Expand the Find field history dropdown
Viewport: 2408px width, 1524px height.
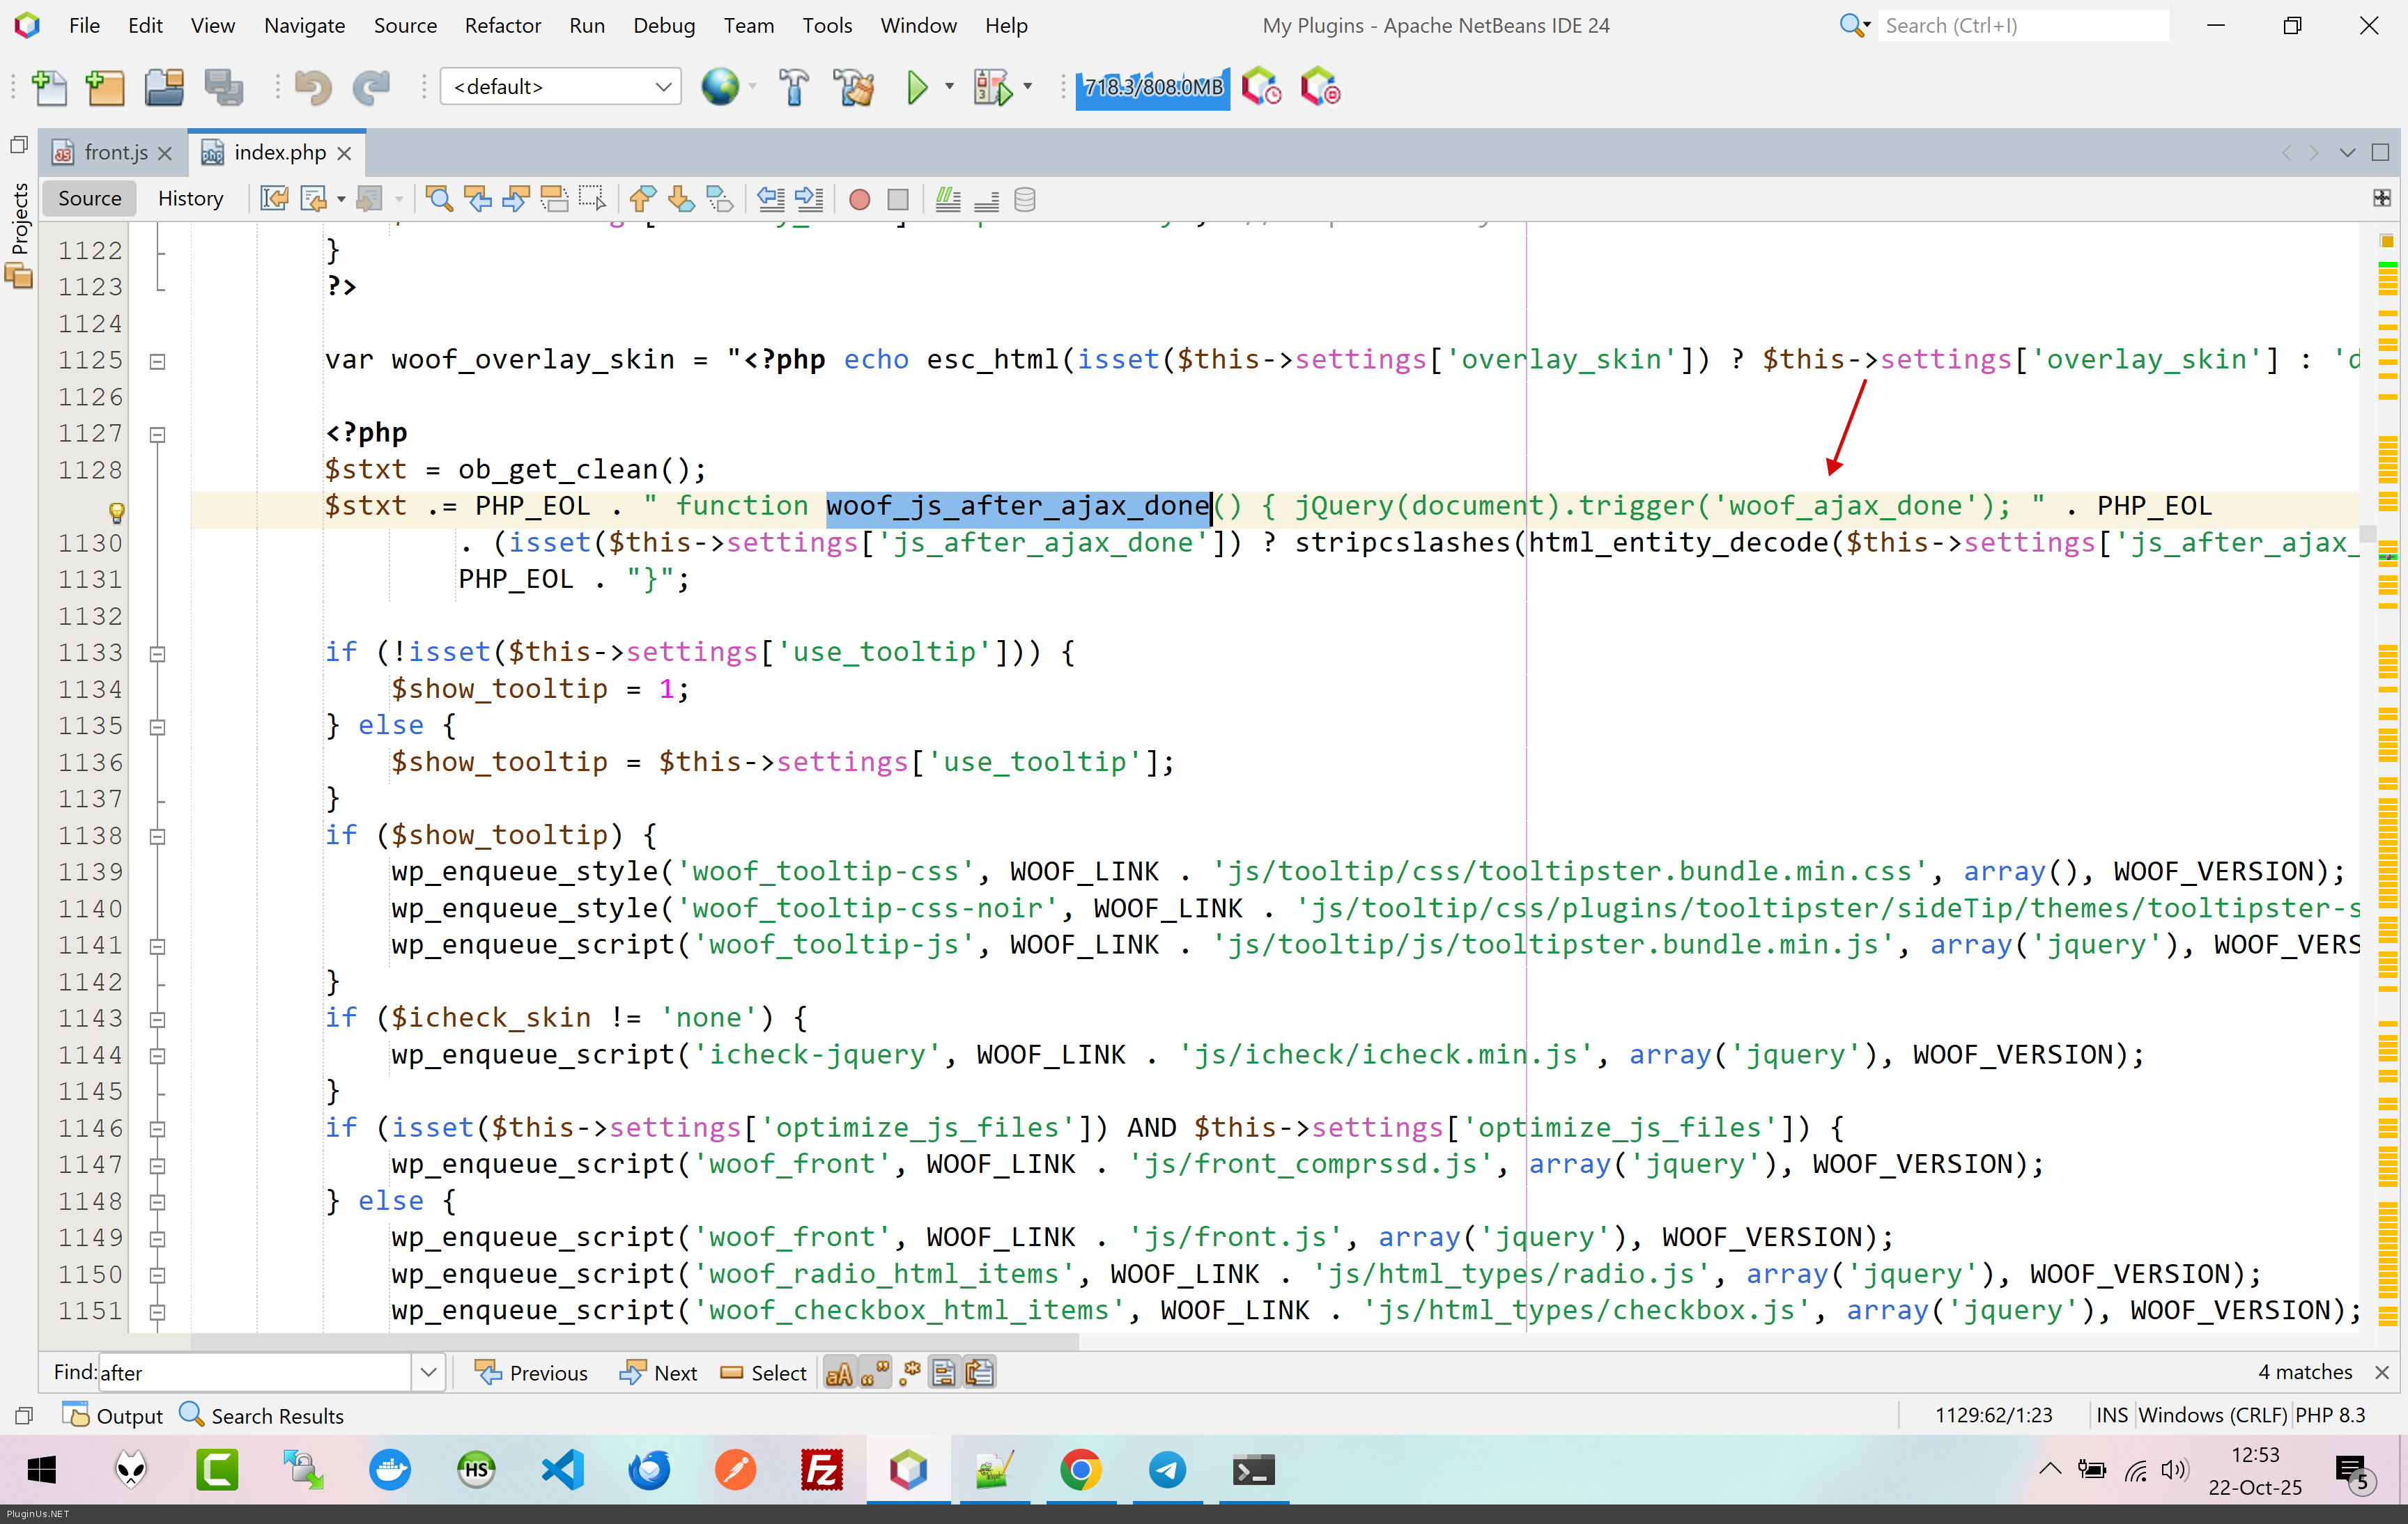pyautogui.click(x=429, y=1372)
